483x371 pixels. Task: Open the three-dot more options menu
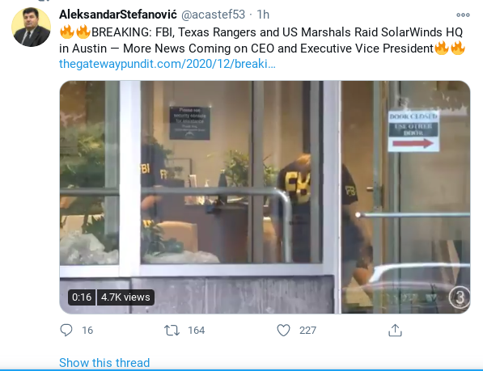[x=463, y=15]
